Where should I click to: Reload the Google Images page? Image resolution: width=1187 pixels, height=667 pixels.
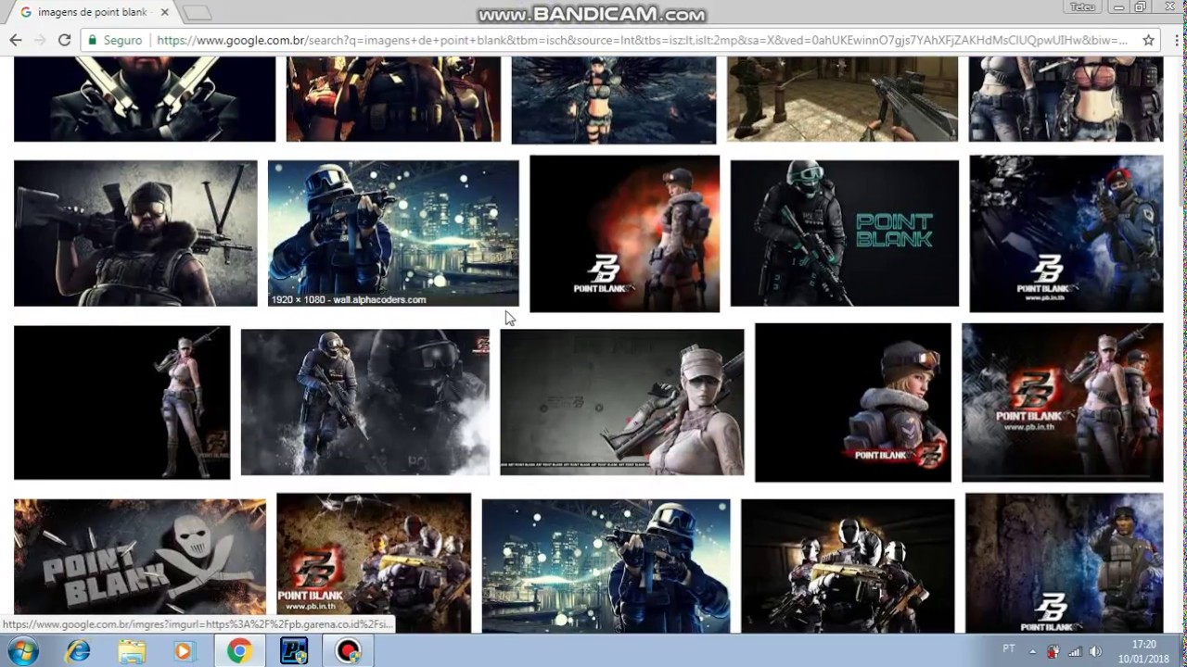[x=64, y=40]
